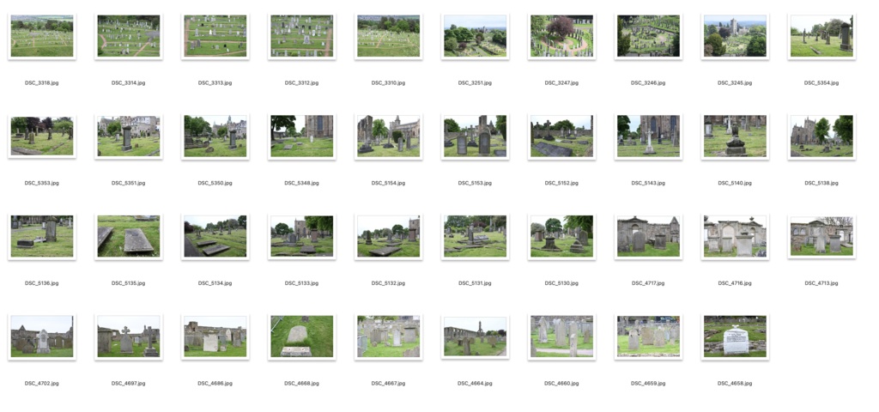The image size is (879, 412).
Task: Click the "DSC_5133.jpg" file name label
Action: click(301, 283)
